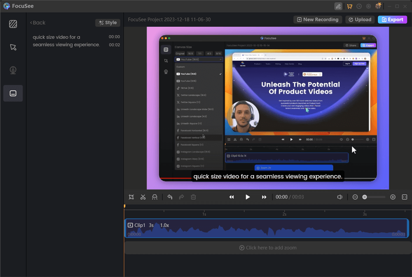This screenshot has height=277, width=412.
Task: Export the video project
Action: click(392, 19)
